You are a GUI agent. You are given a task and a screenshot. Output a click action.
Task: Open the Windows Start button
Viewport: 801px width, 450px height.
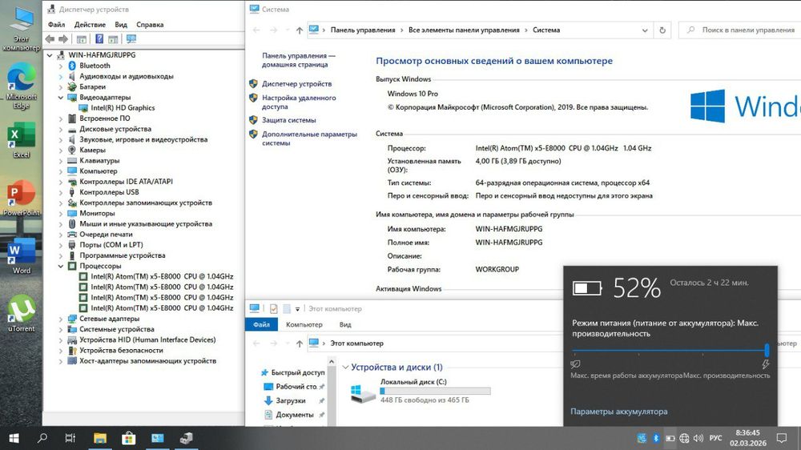click(14, 438)
